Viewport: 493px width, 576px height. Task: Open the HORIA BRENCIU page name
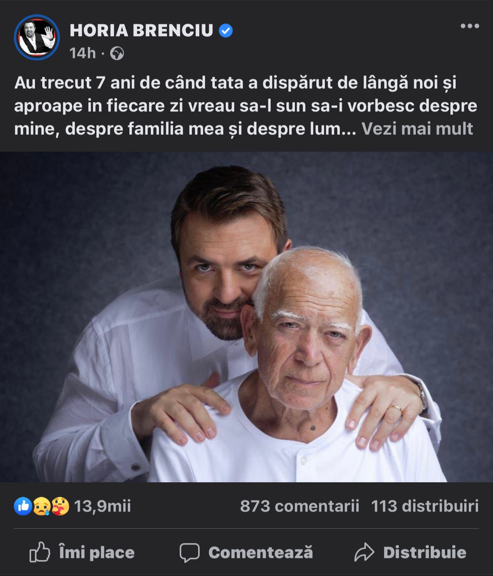point(141,30)
